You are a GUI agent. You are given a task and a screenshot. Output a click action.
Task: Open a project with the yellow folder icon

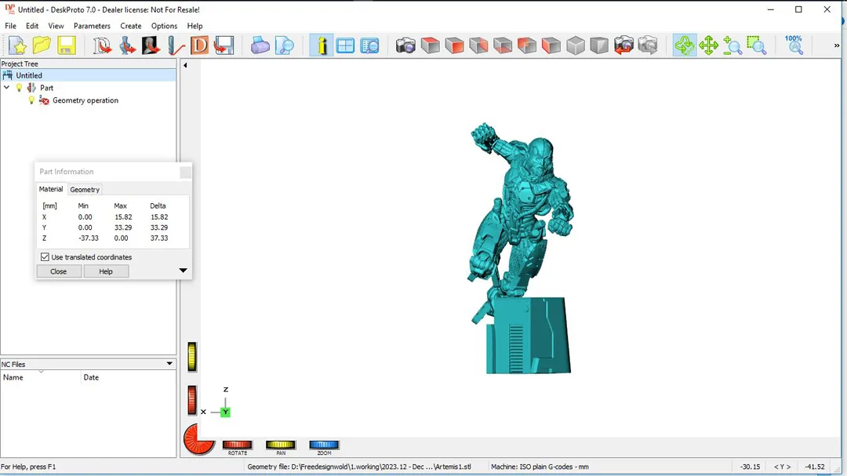click(42, 46)
